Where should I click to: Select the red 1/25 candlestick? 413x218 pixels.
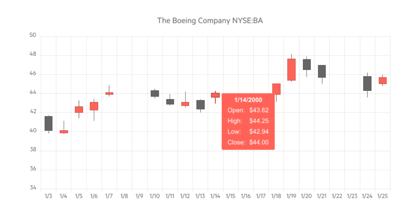pyautogui.click(x=383, y=81)
